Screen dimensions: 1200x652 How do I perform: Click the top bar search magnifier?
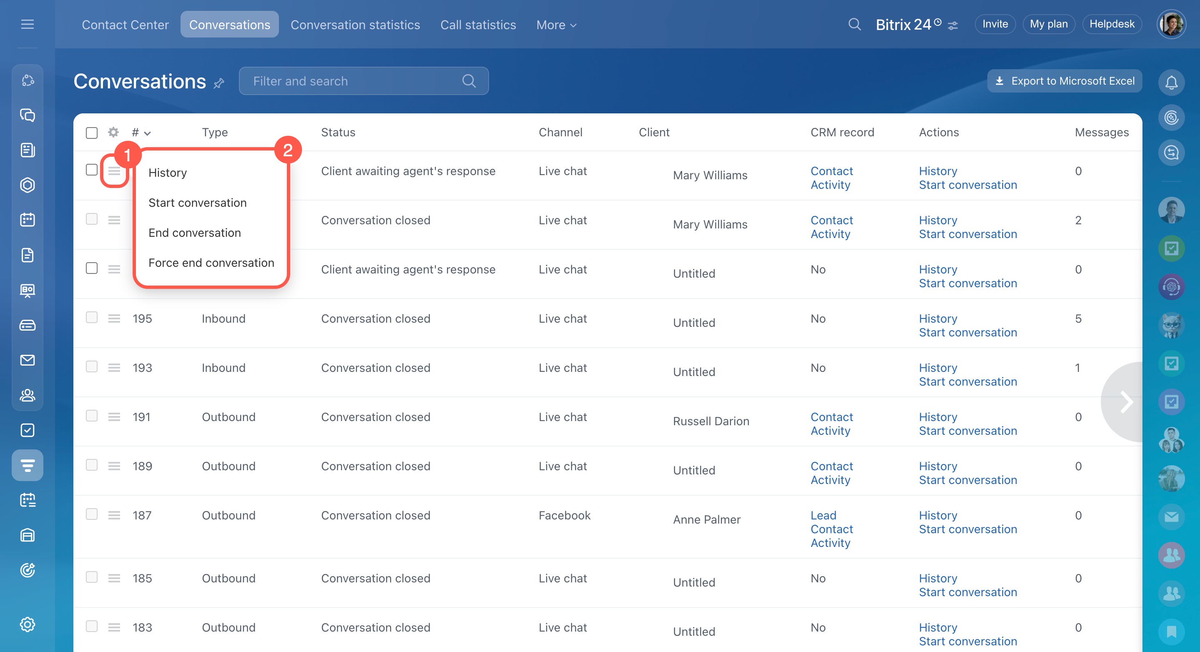[854, 24]
